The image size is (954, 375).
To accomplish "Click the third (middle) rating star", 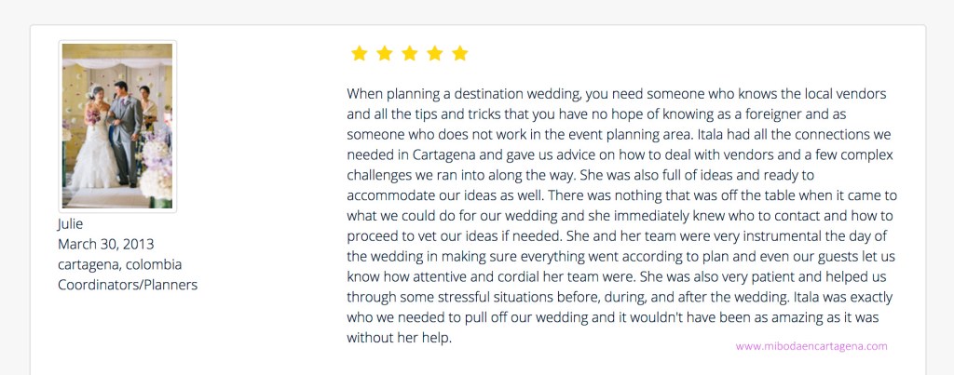I will tap(409, 54).
